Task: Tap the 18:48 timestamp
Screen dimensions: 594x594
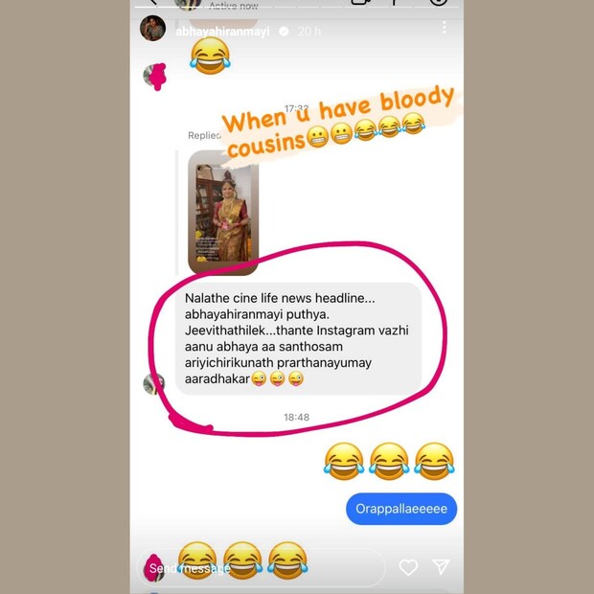Action: (x=297, y=417)
